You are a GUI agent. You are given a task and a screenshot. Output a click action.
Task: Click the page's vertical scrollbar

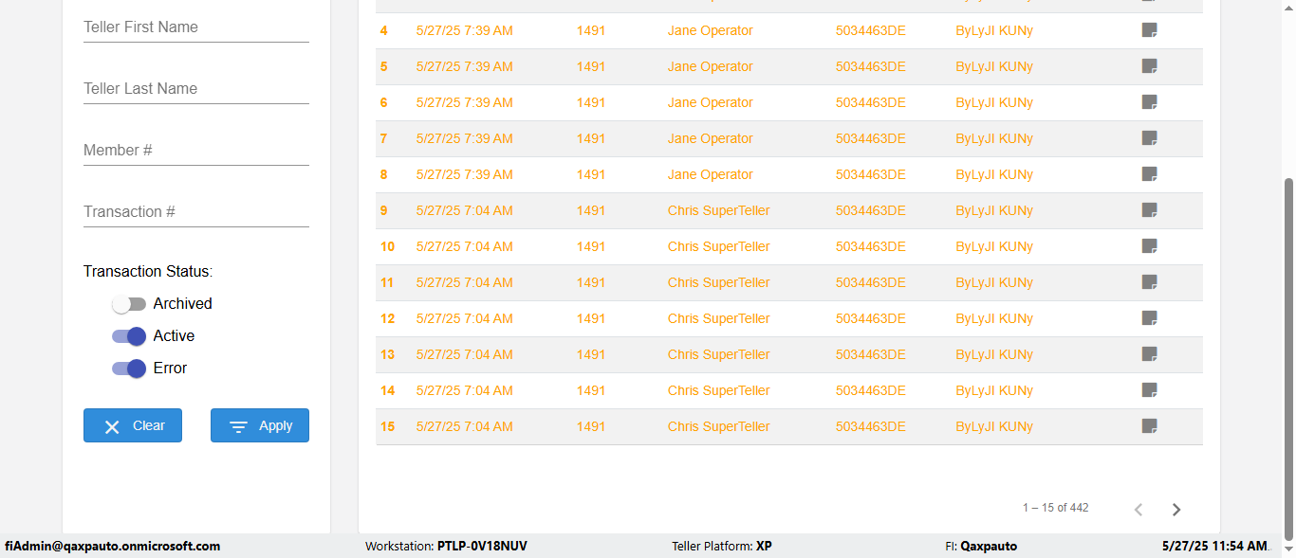click(x=1288, y=360)
